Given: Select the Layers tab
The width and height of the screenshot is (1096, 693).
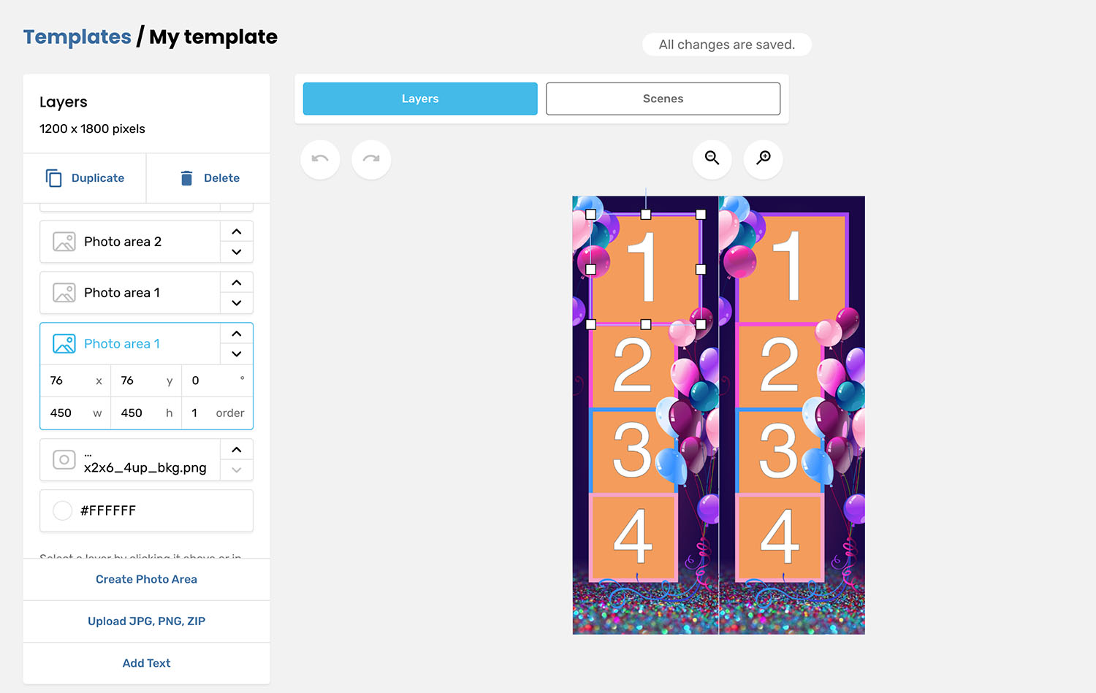Looking at the screenshot, I should point(420,99).
